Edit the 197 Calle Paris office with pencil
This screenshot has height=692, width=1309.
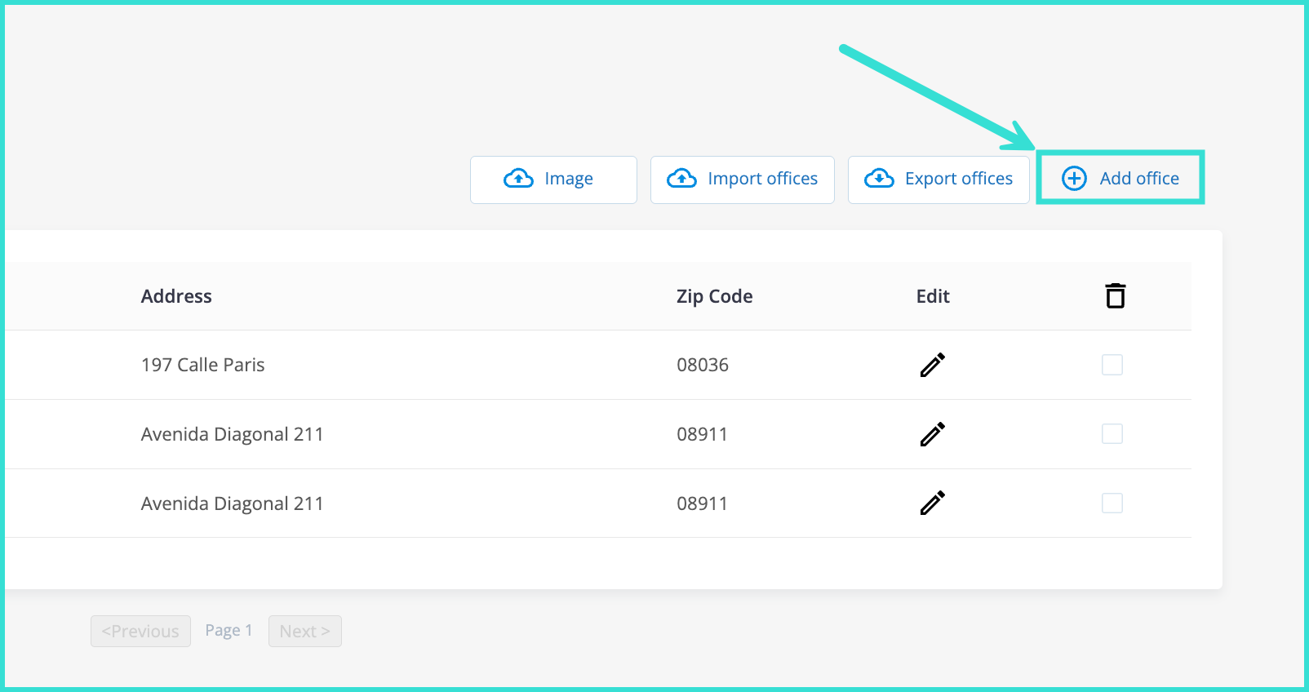point(932,365)
